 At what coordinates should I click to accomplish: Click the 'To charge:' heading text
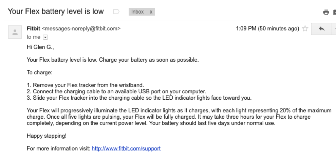(40, 73)
